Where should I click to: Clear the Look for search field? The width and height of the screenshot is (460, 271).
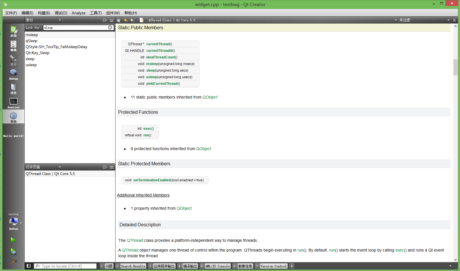pyautogui.click(x=110, y=28)
